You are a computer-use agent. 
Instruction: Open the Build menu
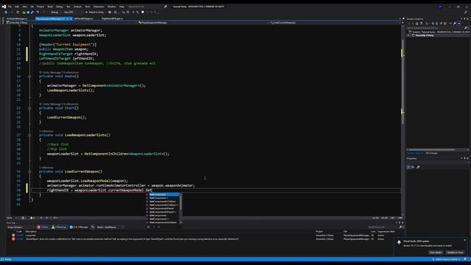tap(50, 7)
